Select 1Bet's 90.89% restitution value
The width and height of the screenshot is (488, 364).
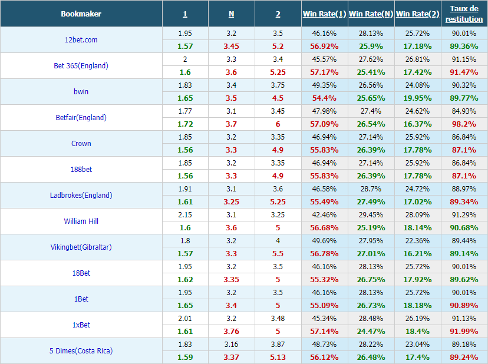[x=464, y=306]
